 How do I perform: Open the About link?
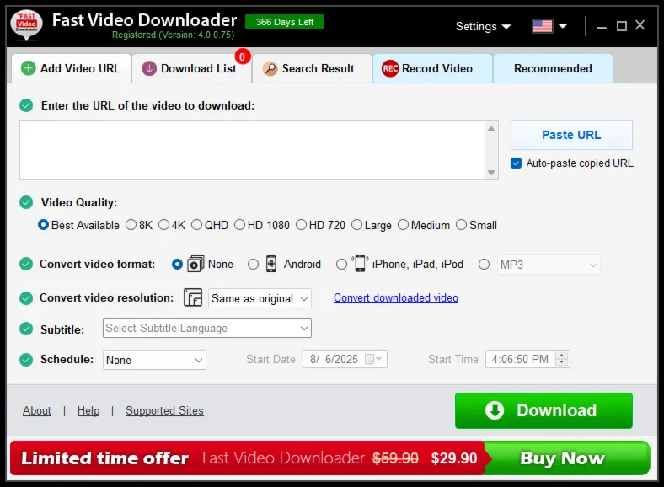pos(37,410)
